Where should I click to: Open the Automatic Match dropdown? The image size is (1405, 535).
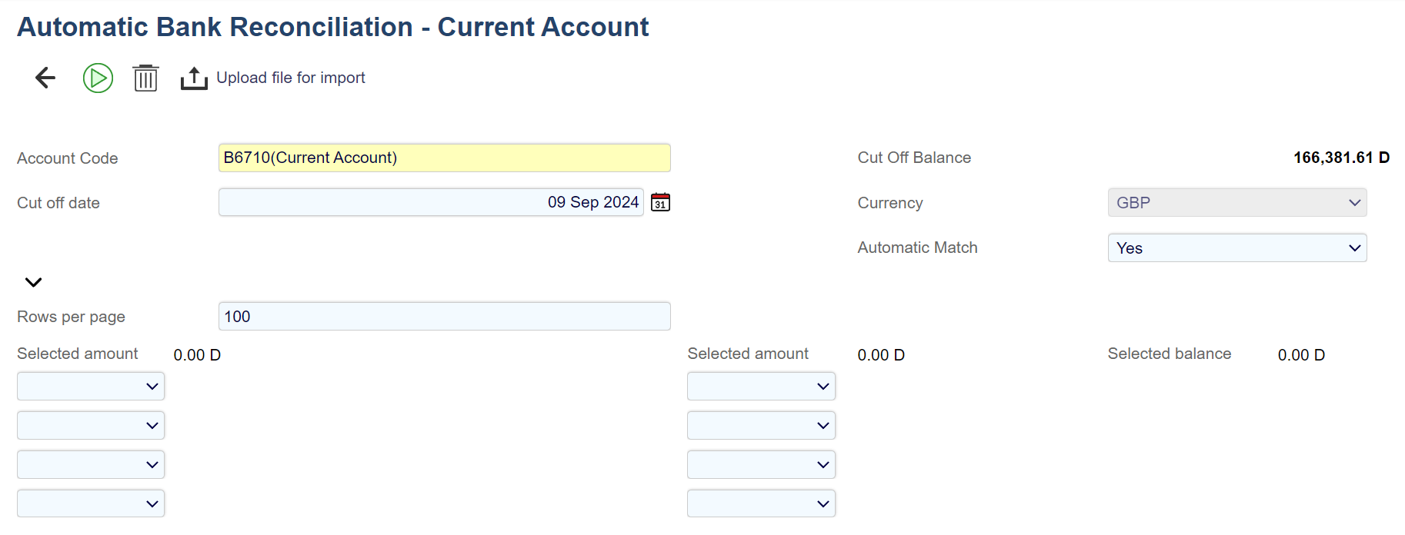tap(1236, 248)
